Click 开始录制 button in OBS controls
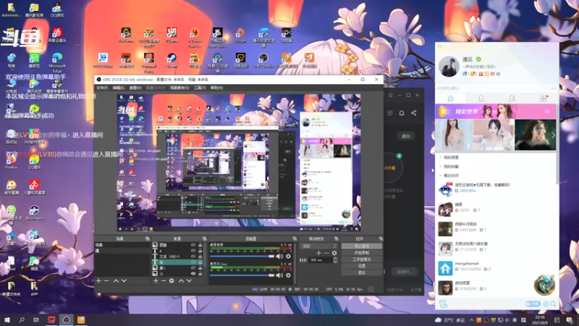Image resolution: width=579 pixels, height=326 pixels. (x=362, y=253)
